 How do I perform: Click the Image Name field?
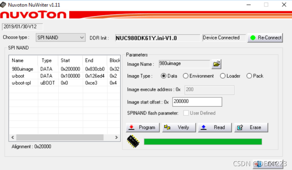pyautogui.click(x=184, y=64)
